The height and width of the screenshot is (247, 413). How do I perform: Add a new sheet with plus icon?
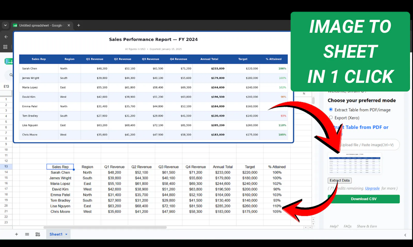tap(17, 234)
